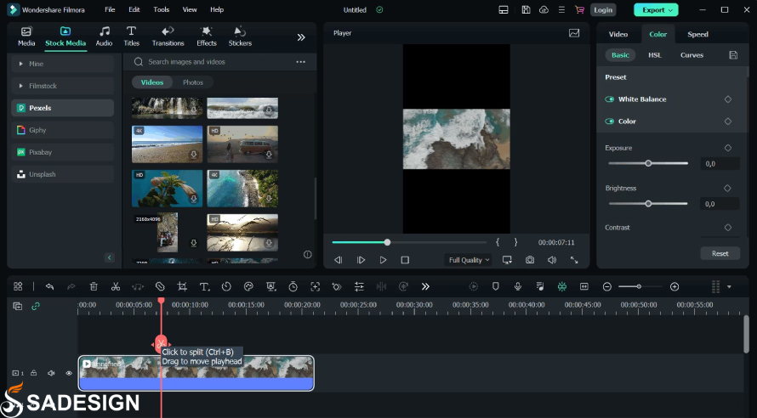Select the Videos filter

[152, 82]
